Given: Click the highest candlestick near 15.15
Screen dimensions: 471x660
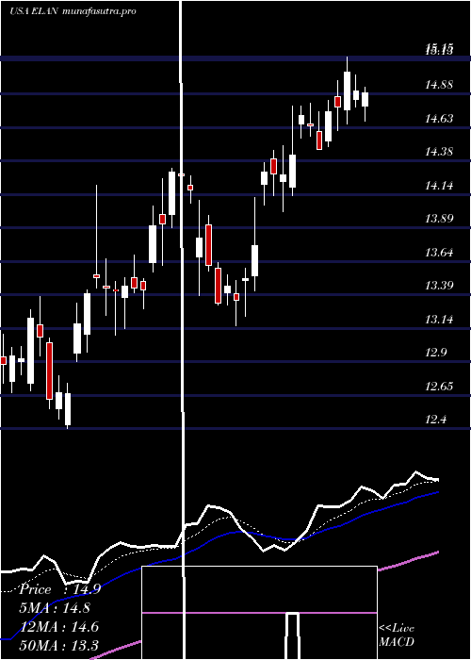Looking at the screenshot, I should 347,91.
